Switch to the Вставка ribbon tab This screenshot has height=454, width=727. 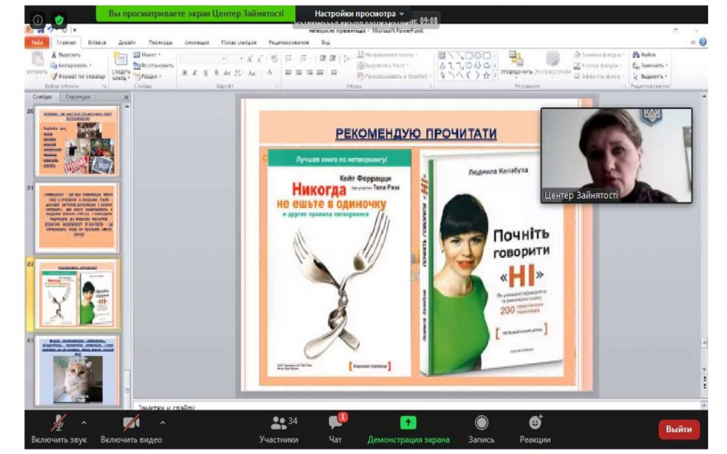pos(97,43)
